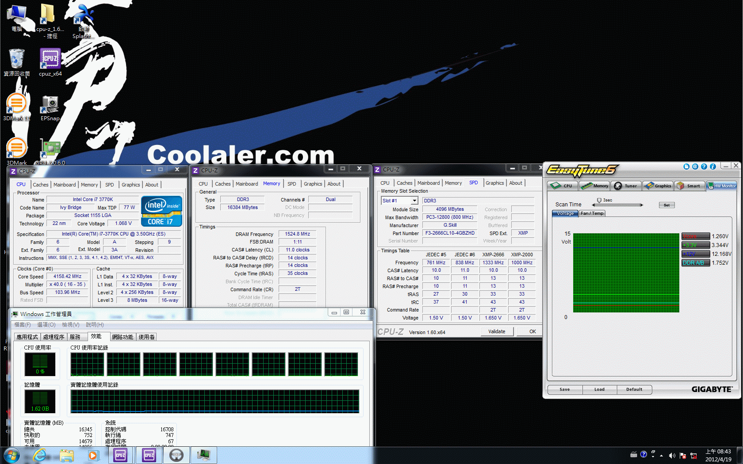This screenshot has height=464, width=743.
Task: Switch to first CPU-Z taskbar button
Action: pos(120,455)
